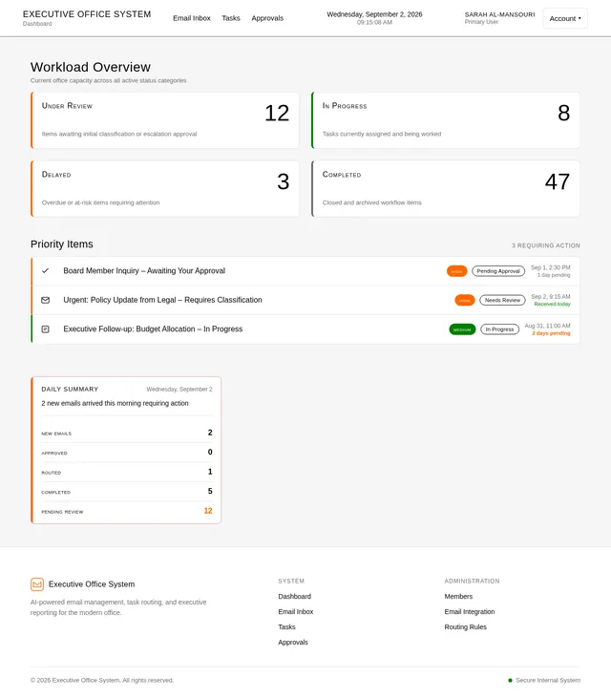Screen dimensions: 611x699
Task: Open Routing Rules administration link
Action: click(x=465, y=626)
